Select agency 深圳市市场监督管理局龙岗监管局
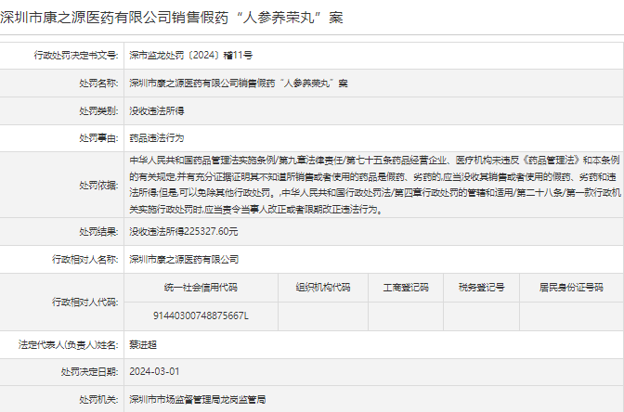This screenshot has width=624, height=412. (198, 399)
